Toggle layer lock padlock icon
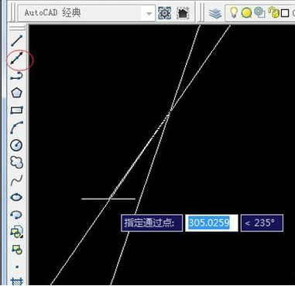This screenshot has height=286, width=295. [273, 12]
